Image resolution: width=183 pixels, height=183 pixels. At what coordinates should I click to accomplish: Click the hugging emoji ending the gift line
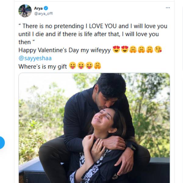(x=97, y=66)
